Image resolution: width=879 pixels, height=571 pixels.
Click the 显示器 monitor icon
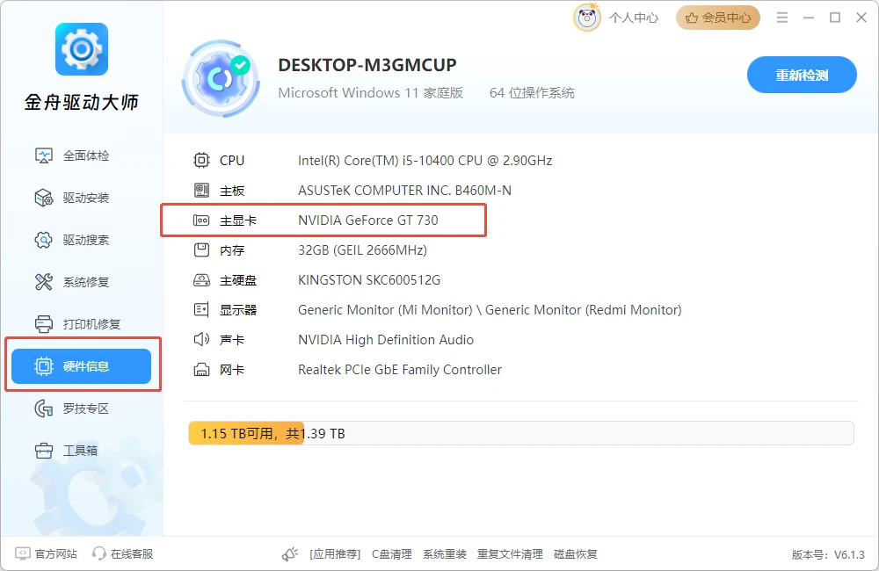tap(201, 310)
